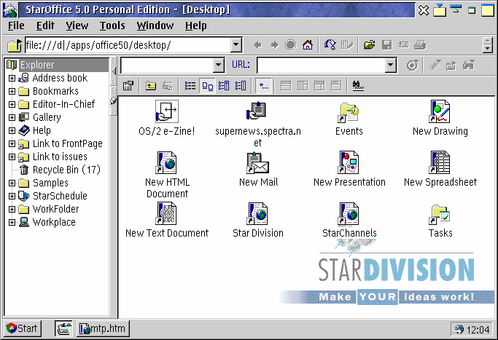Click the tile windows horizontally icon

286,86
